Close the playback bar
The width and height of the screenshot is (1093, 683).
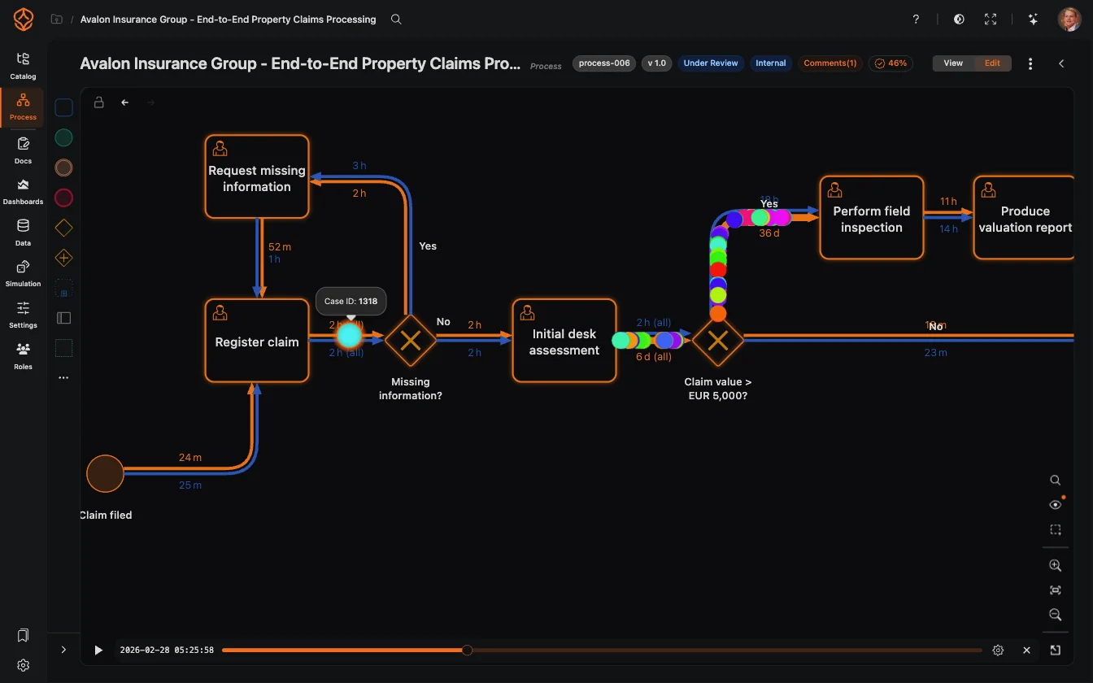[1026, 650]
